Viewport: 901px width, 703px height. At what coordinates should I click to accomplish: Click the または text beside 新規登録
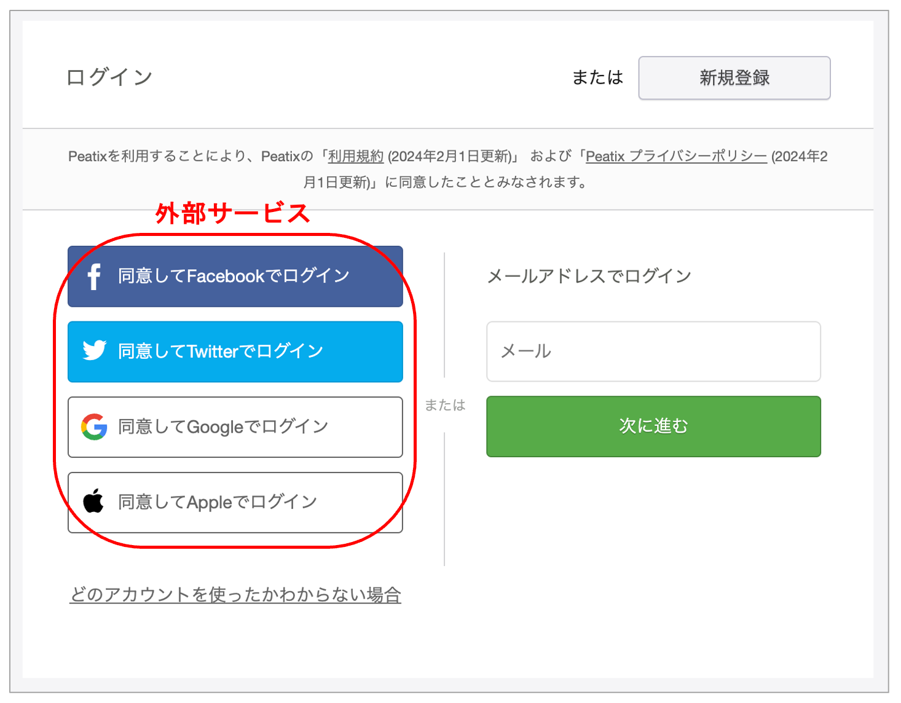coord(597,77)
